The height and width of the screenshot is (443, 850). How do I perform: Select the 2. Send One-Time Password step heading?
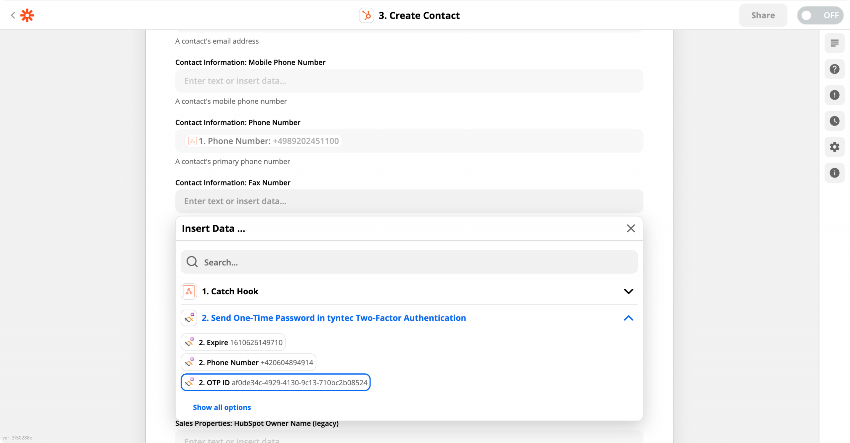click(334, 318)
